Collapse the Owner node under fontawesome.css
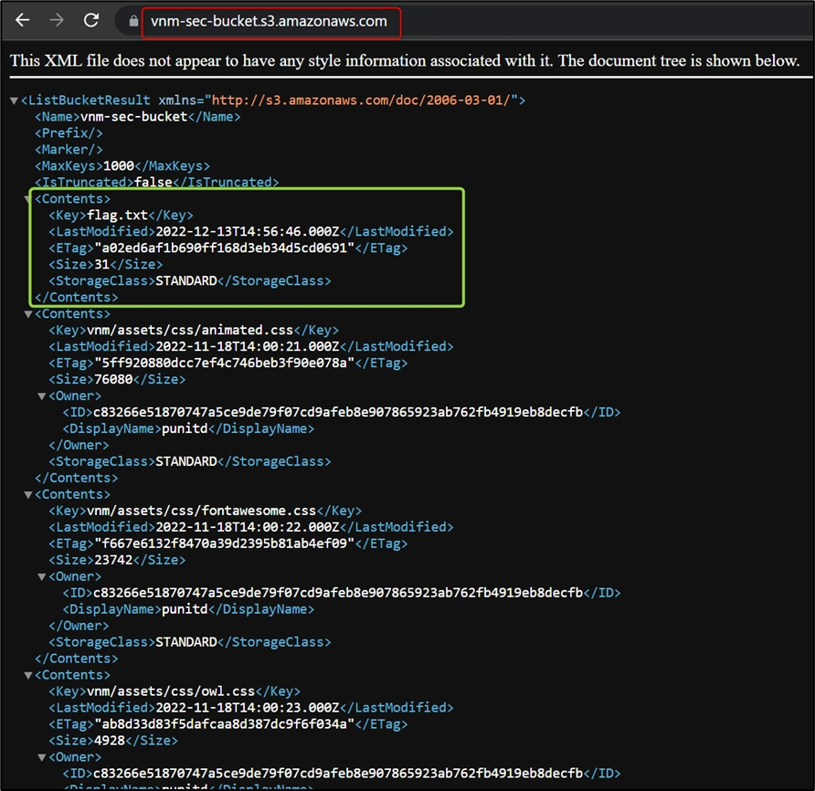815x791 pixels. click(42, 577)
